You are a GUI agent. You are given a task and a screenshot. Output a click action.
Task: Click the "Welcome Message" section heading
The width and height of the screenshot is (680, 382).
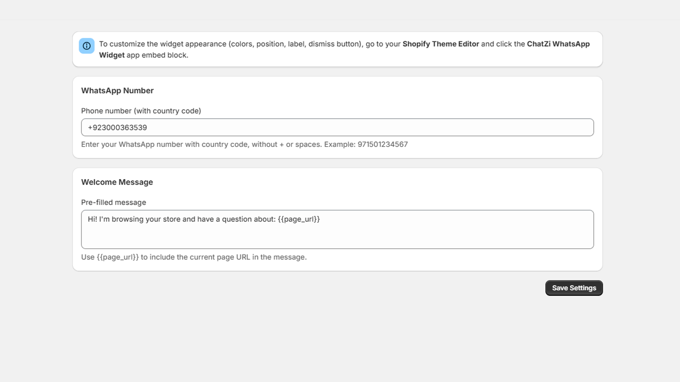coord(117,183)
